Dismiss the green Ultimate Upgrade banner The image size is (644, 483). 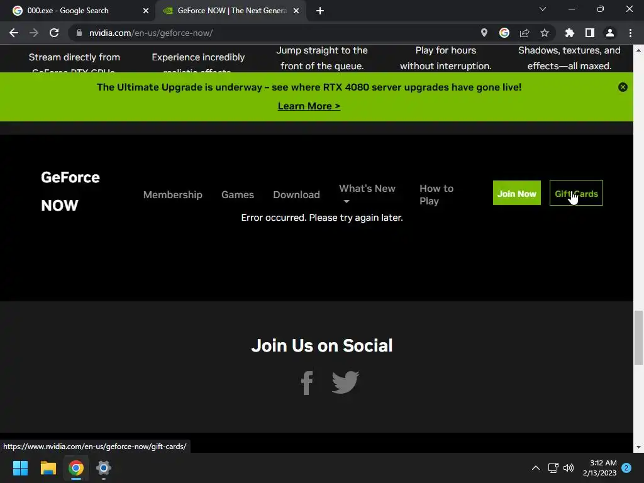[x=623, y=87]
